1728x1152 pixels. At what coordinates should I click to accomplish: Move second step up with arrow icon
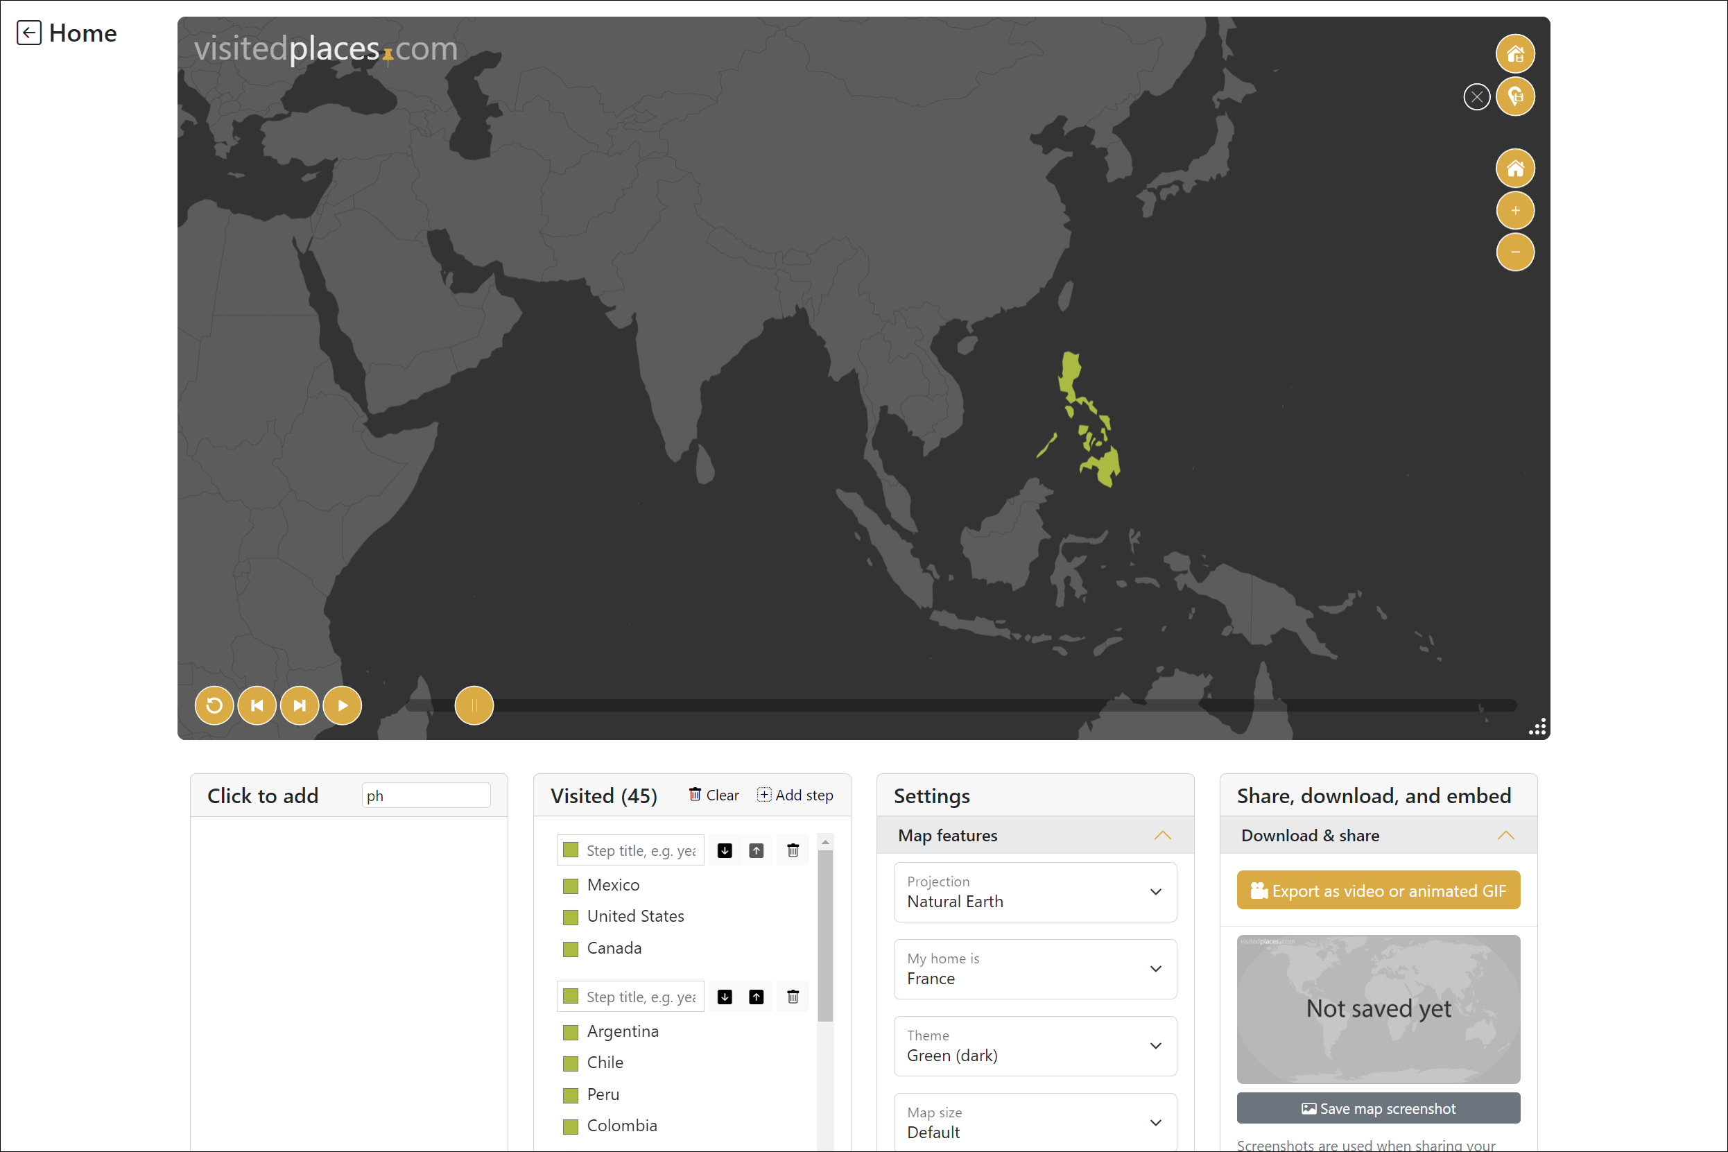coord(756,996)
